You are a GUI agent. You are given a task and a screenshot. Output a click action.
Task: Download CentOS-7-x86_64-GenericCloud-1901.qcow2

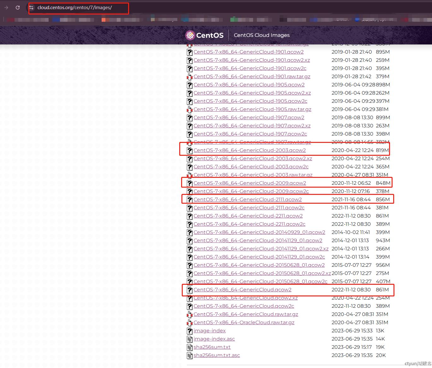[x=248, y=52]
